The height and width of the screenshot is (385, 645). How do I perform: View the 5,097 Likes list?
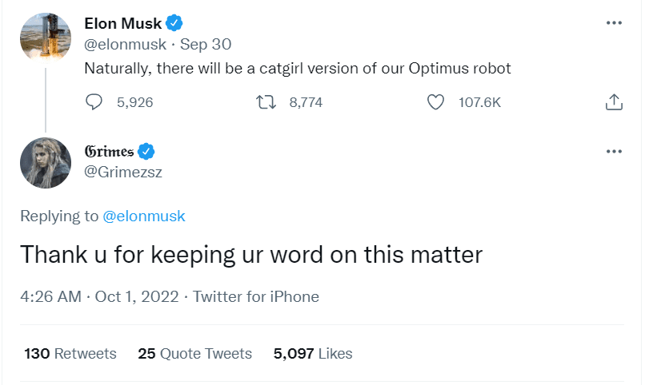[313, 353]
